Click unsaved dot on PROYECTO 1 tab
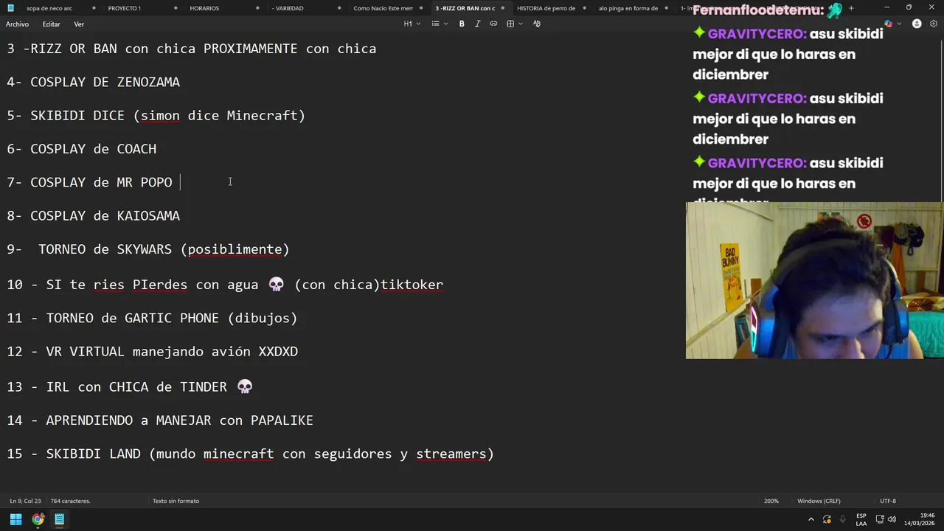This screenshot has width=944, height=531. tap(176, 8)
